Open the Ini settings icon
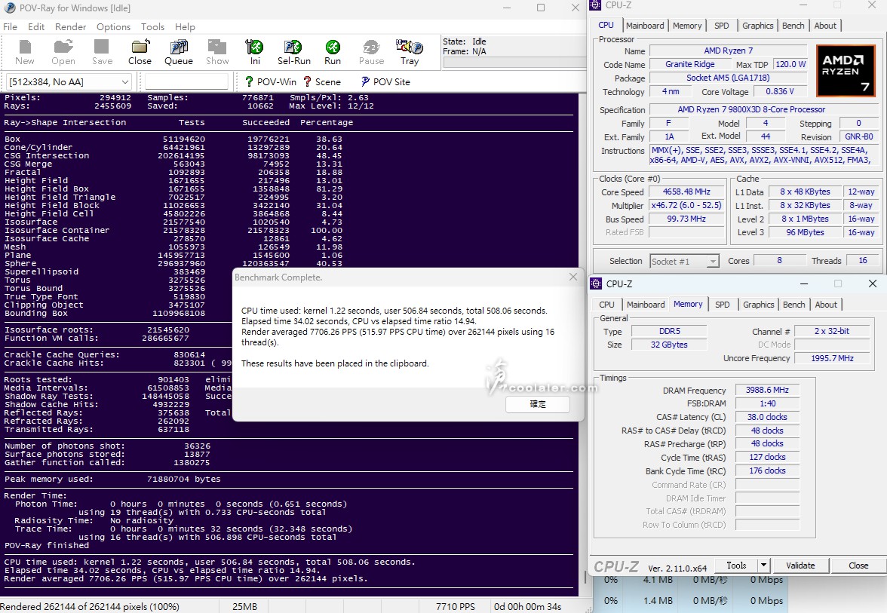Image resolution: width=887 pixels, height=613 pixels. (255, 53)
